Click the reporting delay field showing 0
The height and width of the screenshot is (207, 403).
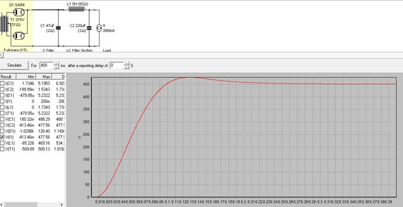tap(117, 65)
